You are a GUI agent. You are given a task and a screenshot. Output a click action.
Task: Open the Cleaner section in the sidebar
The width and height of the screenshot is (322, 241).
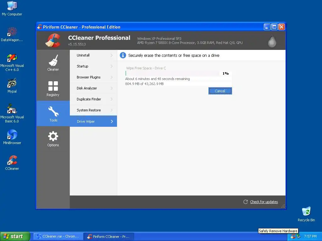point(53,63)
